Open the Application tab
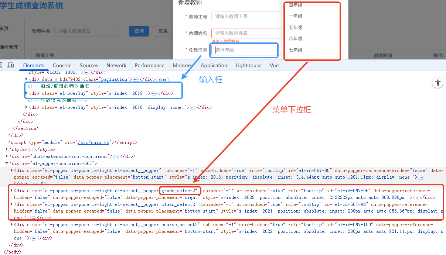 coord(214,65)
